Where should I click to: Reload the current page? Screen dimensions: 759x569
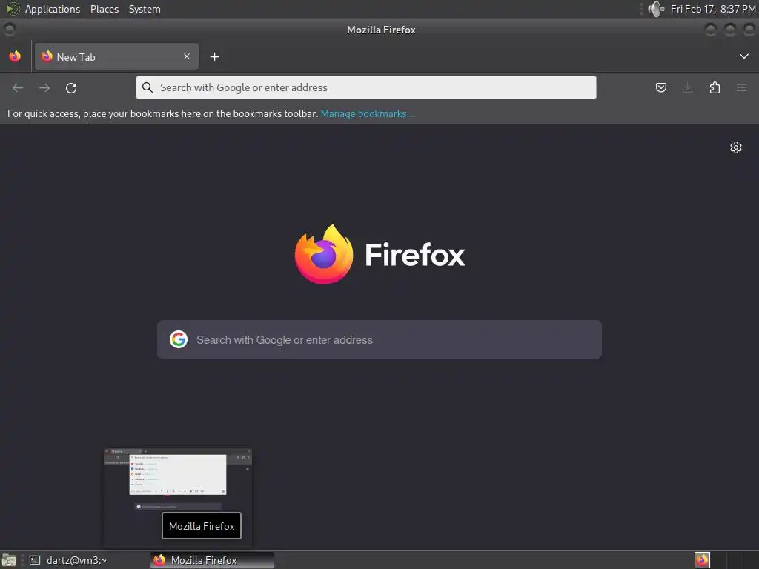pyautogui.click(x=71, y=88)
